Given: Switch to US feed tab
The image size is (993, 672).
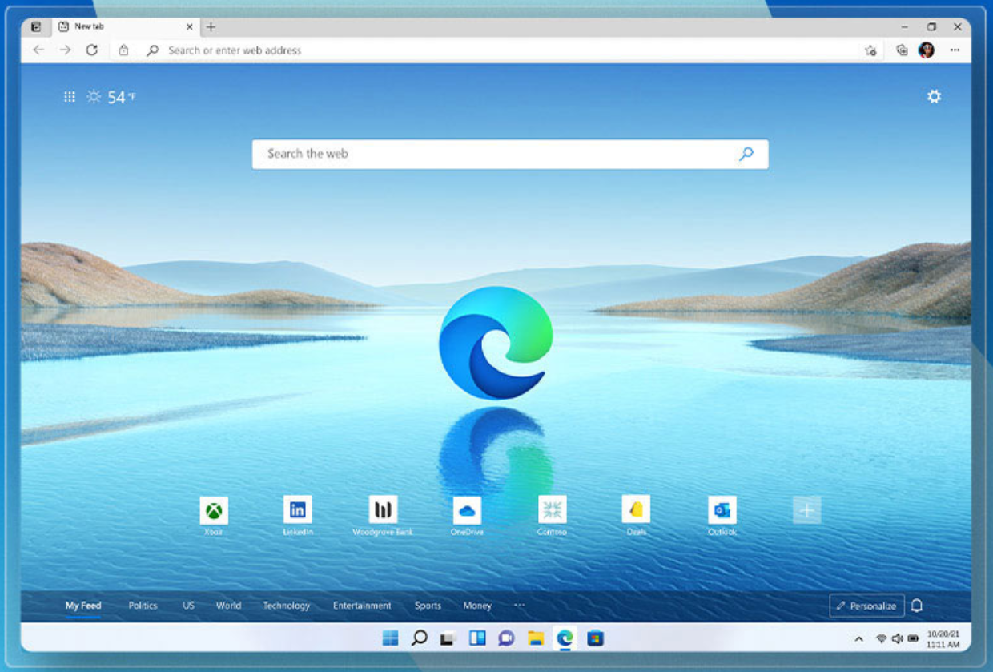Looking at the screenshot, I should pyautogui.click(x=188, y=606).
